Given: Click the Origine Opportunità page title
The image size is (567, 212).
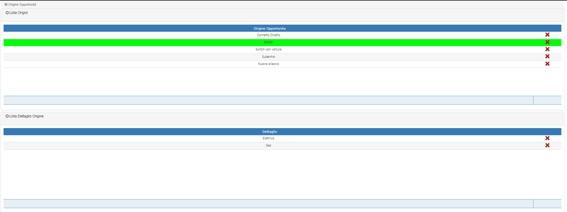Looking at the screenshot, I should tap(22, 5).
